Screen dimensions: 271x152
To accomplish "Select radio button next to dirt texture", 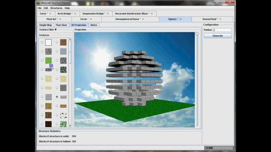I will [x=57, y=42].
